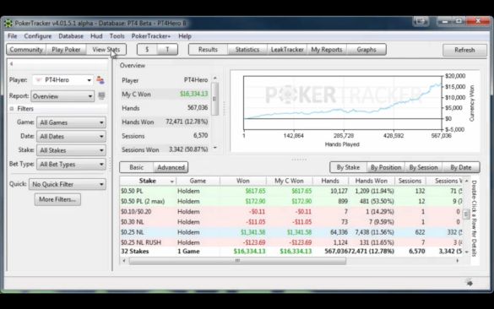Open the File menu

tap(13, 36)
